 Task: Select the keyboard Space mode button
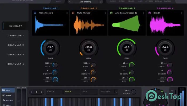coord(54,92)
